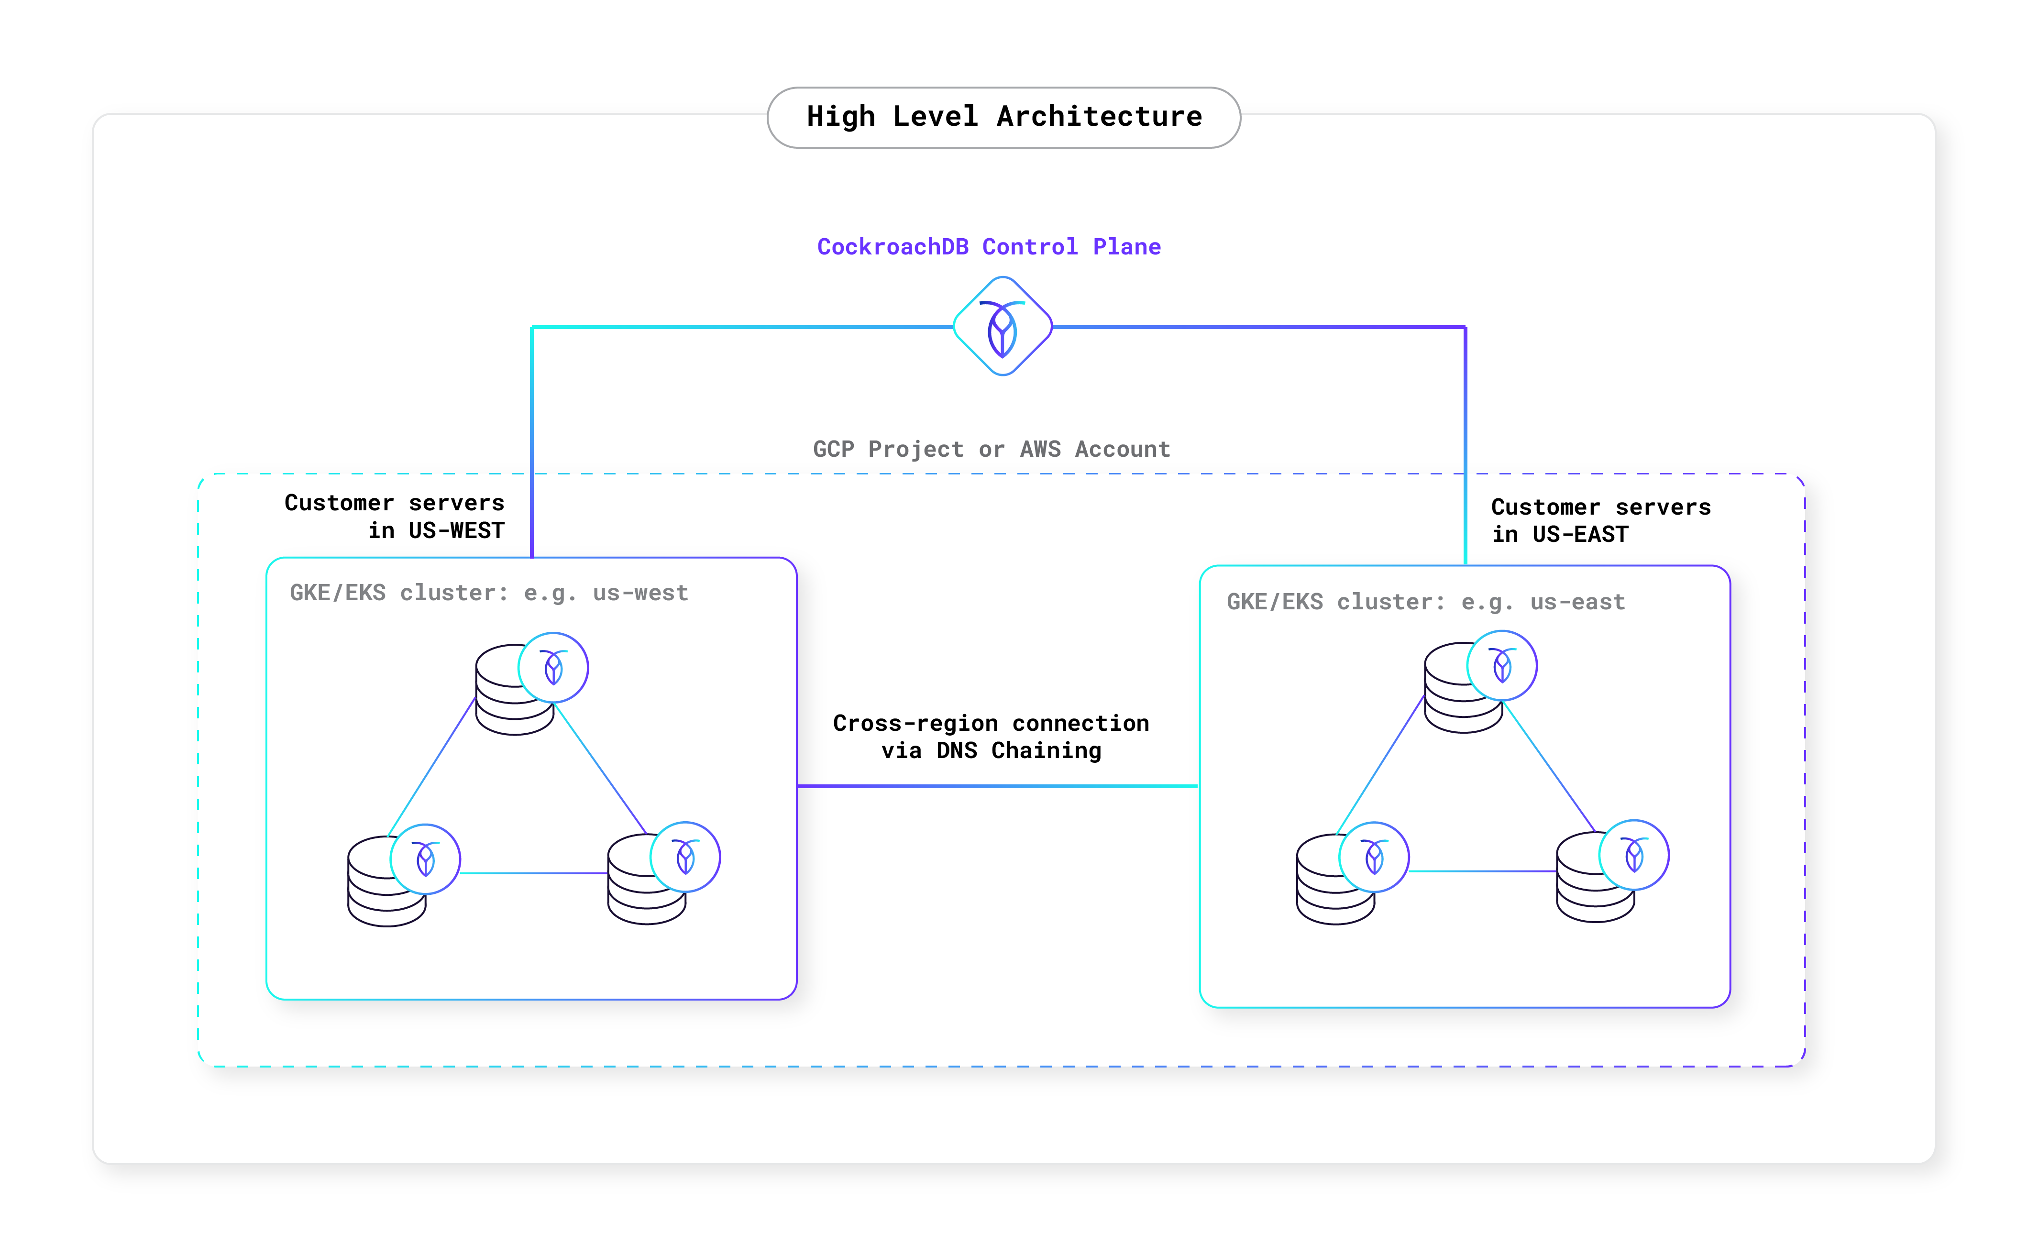Click the bottom-left database node in us-west cluster

(x=403, y=875)
